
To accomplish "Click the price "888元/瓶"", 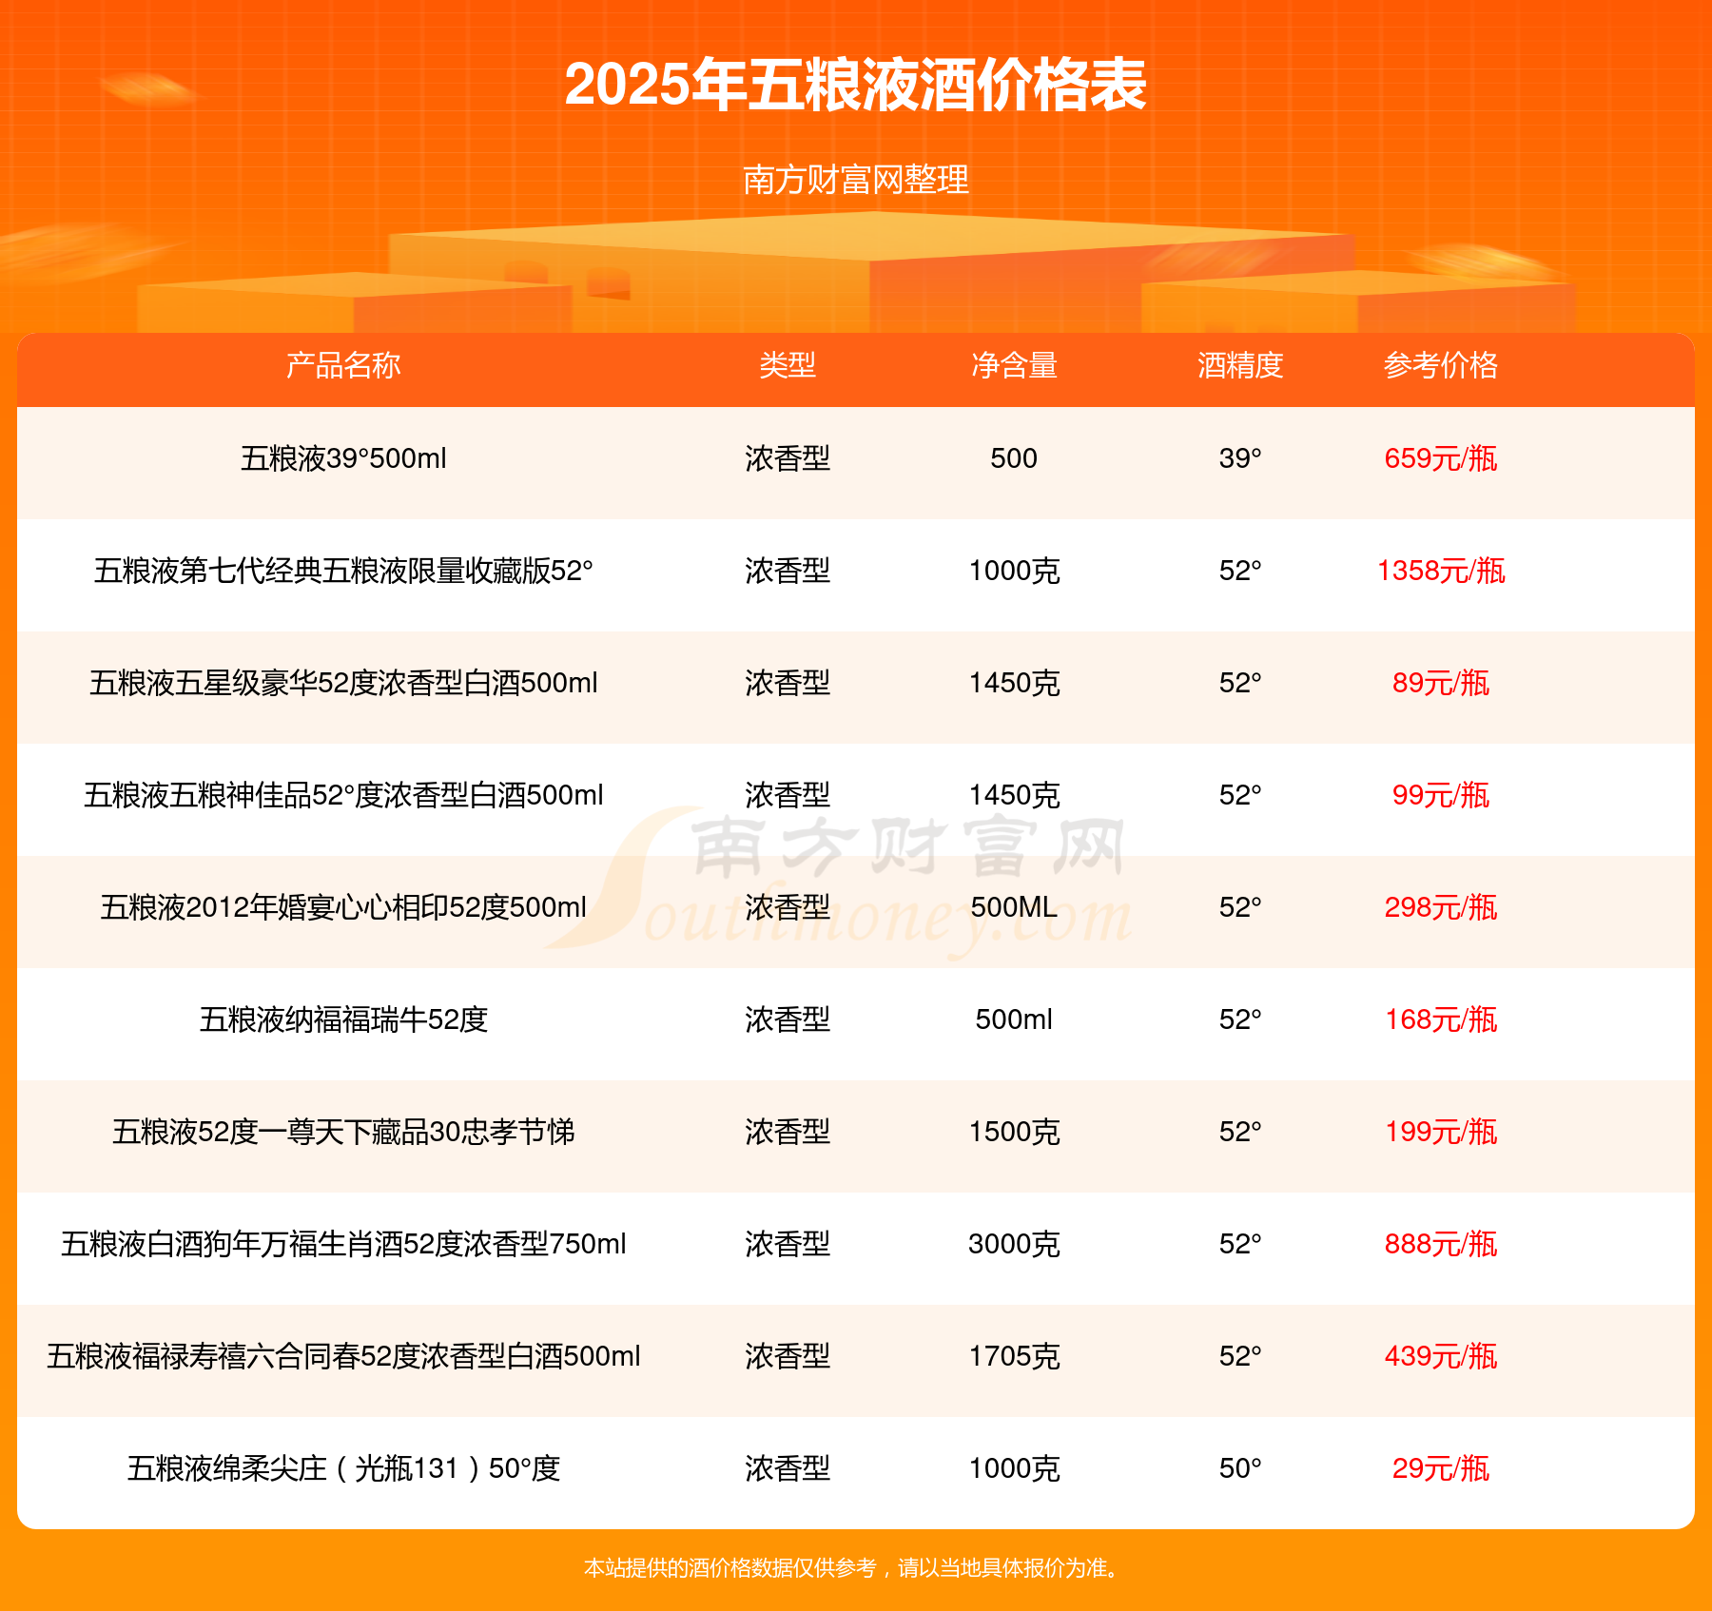I will (1441, 1244).
